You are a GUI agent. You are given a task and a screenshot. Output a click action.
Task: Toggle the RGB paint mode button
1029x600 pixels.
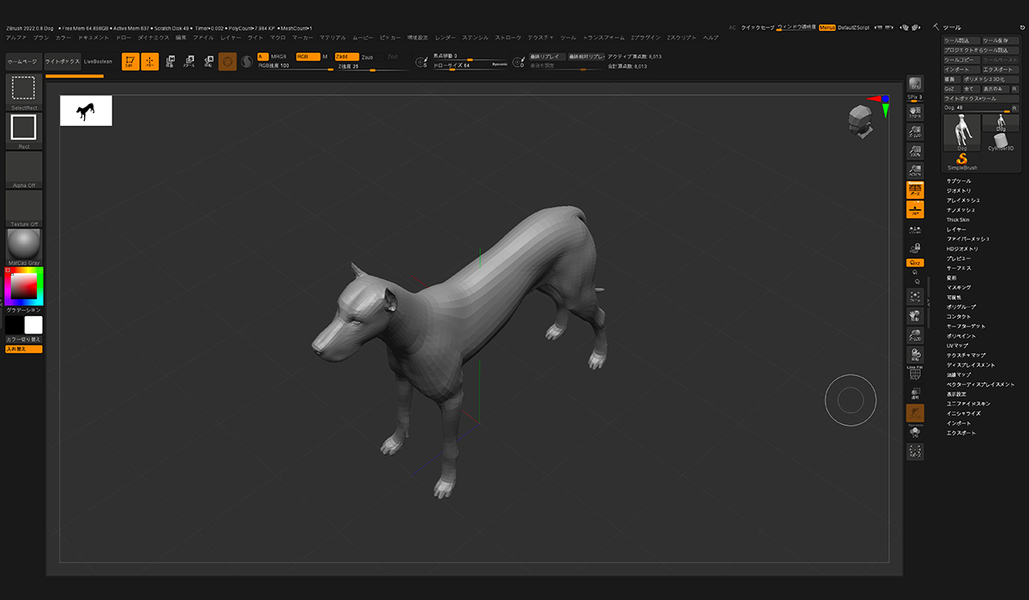pyautogui.click(x=306, y=57)
